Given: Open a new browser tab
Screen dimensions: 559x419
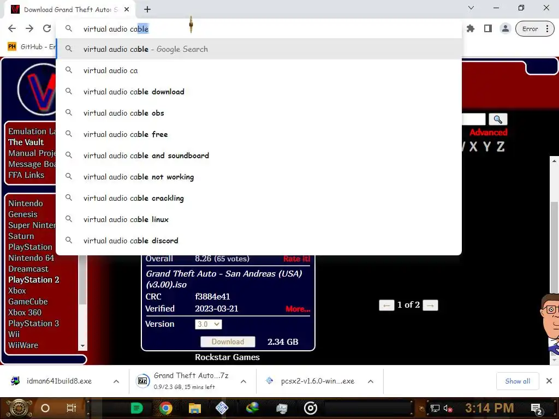Looking at the screenshot, I should coord(147,10).
